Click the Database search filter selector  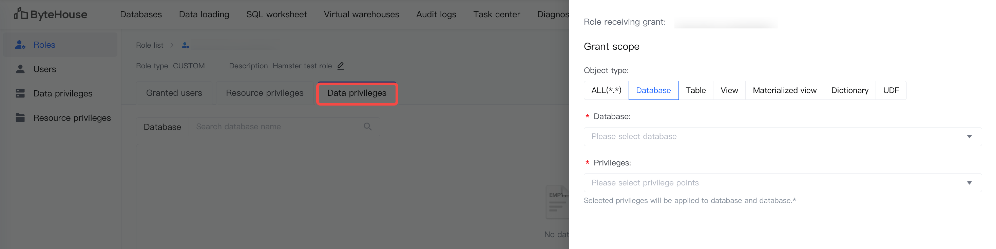tap(162, 127)
